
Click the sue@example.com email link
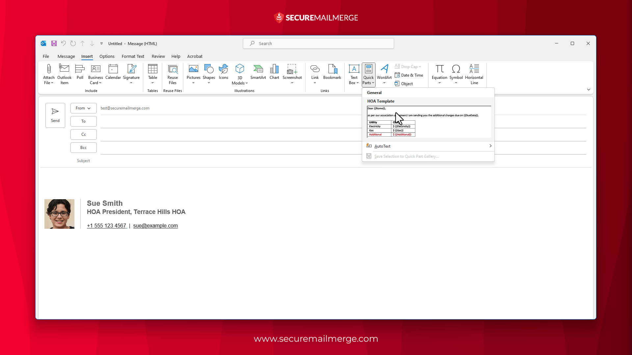155,225
